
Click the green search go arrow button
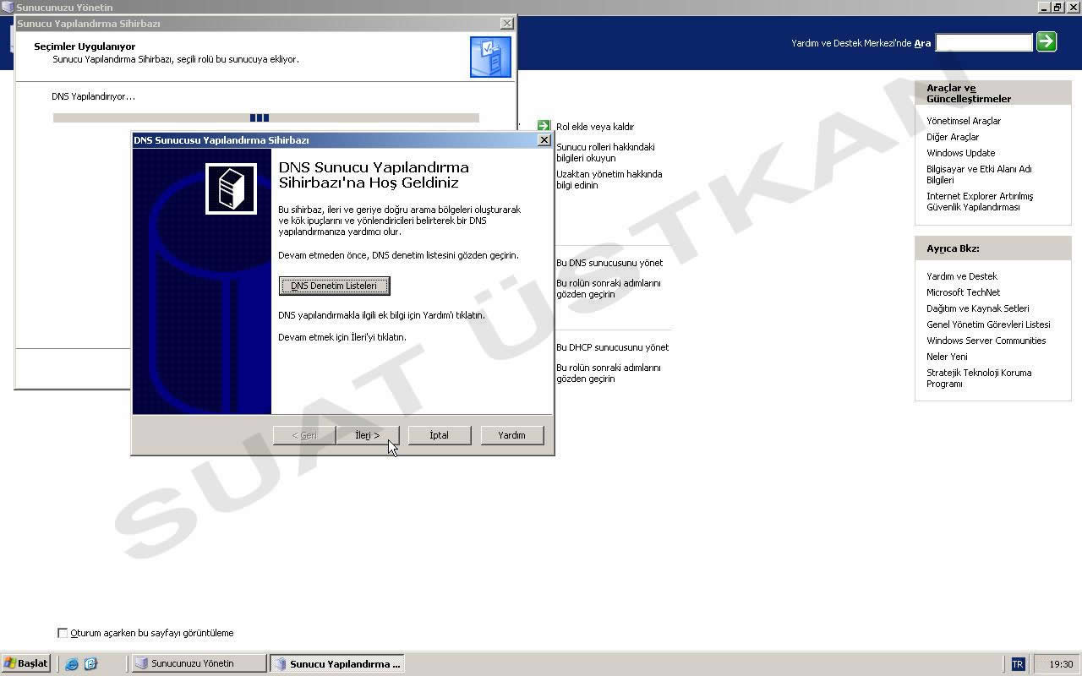pyautogui.click(x=1046, y=41)
